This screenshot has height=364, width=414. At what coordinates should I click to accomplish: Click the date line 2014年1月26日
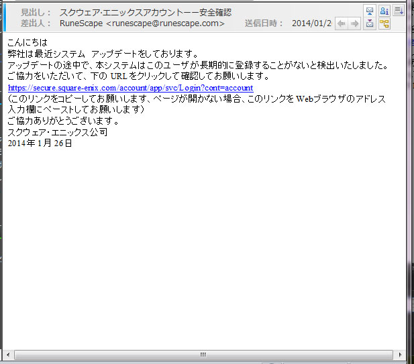click(x=40, y=143)
